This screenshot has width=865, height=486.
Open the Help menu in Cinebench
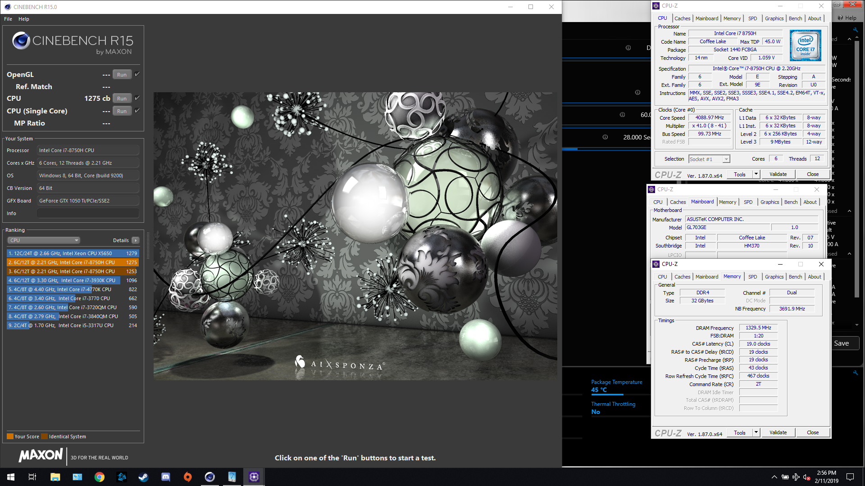(x=24, y=19)
